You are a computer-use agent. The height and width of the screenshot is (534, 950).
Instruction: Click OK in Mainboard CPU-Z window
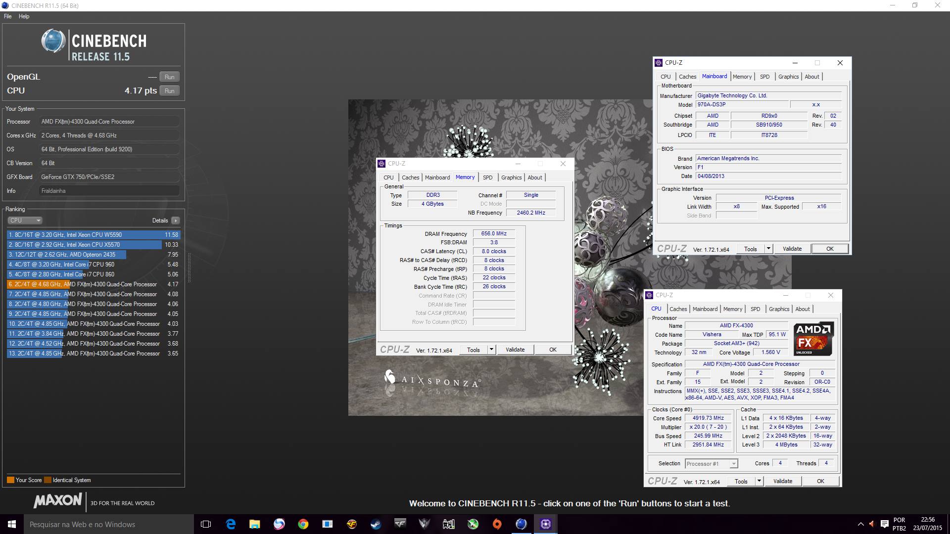coord(830,249)
